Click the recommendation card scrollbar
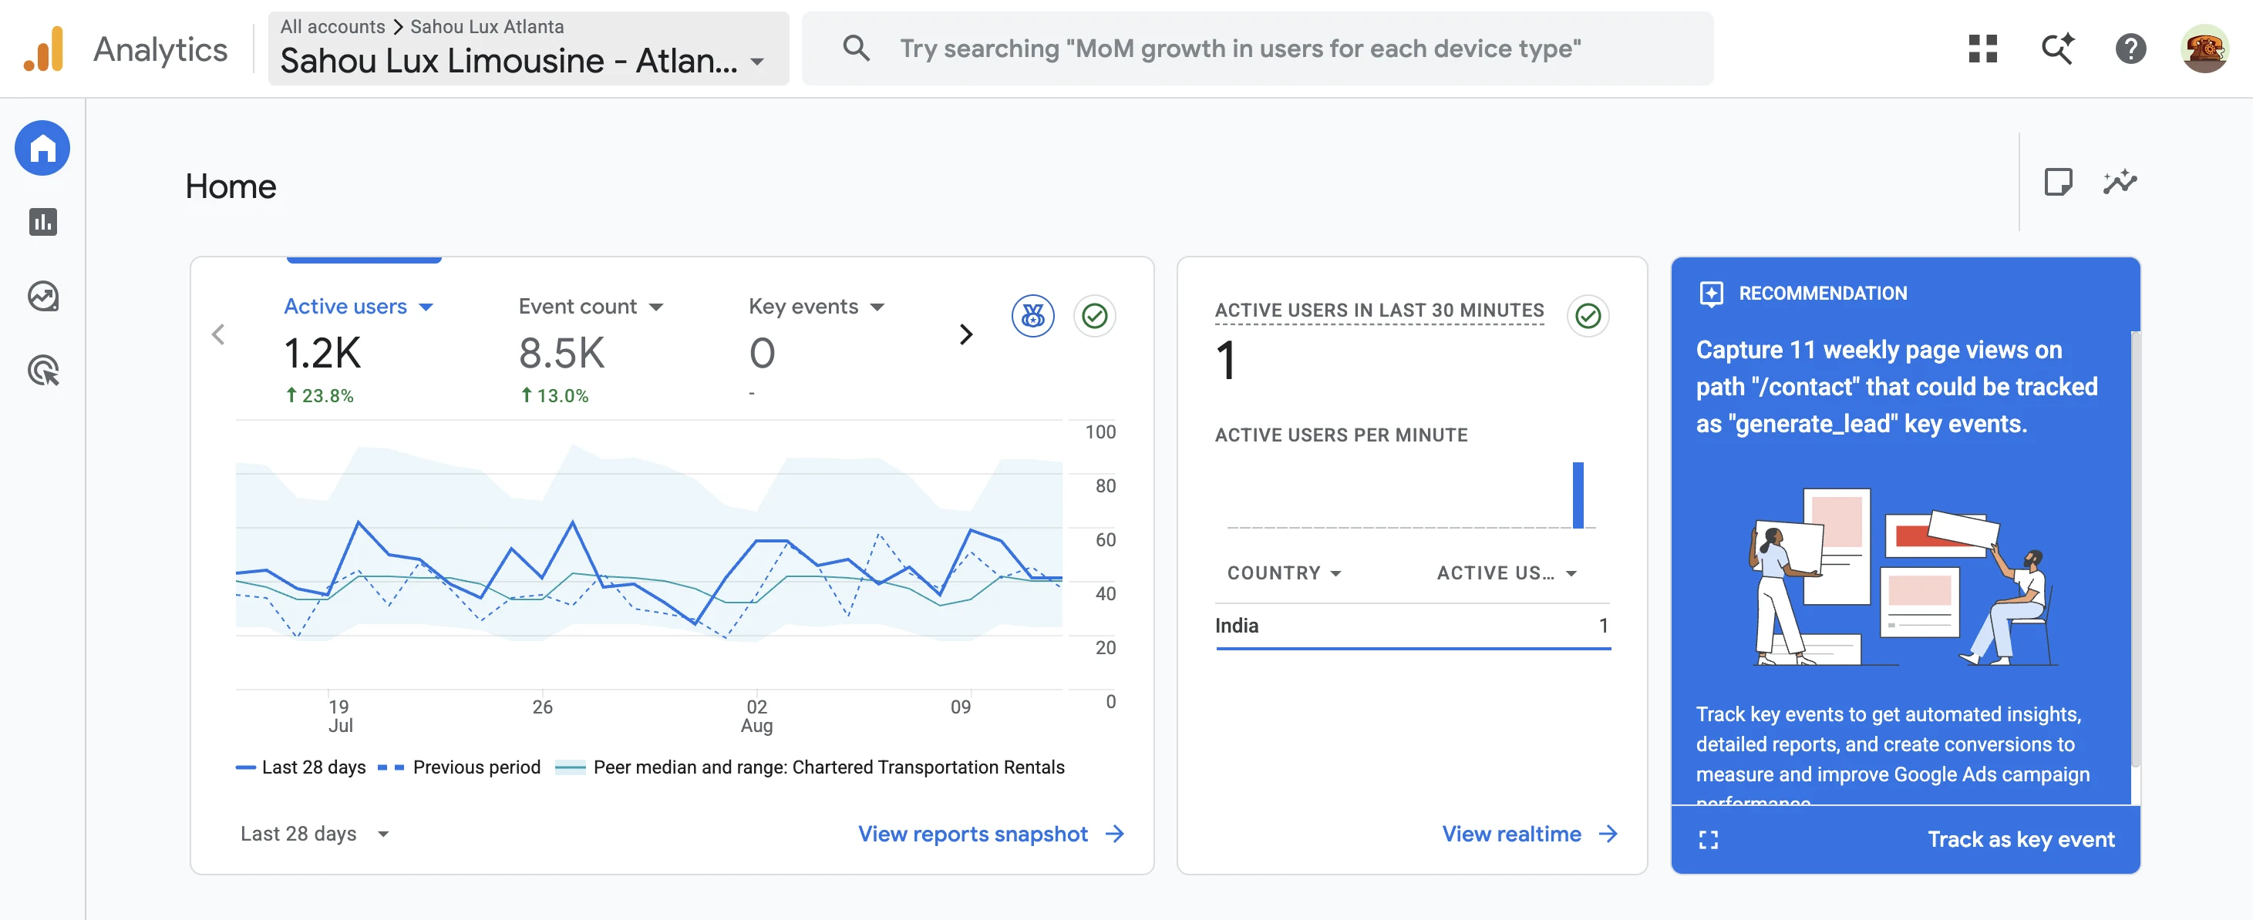 [2135, 550]
